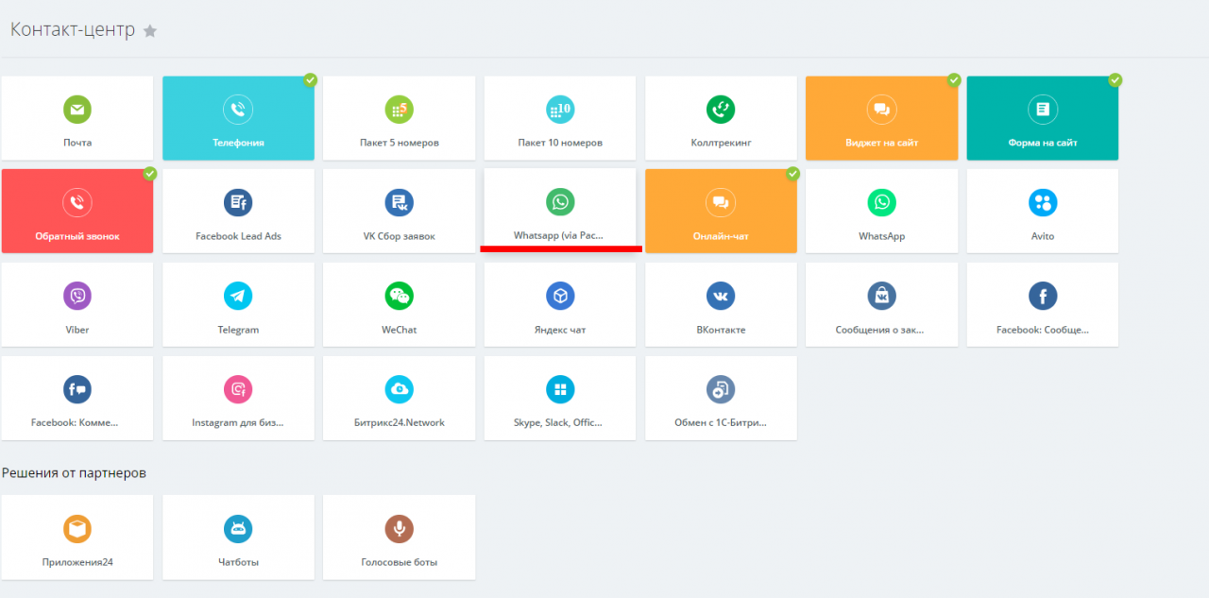Click the Facebook Lead Ads icon
This screenshot has height=598, width=1209.
[x=238, y=202]
